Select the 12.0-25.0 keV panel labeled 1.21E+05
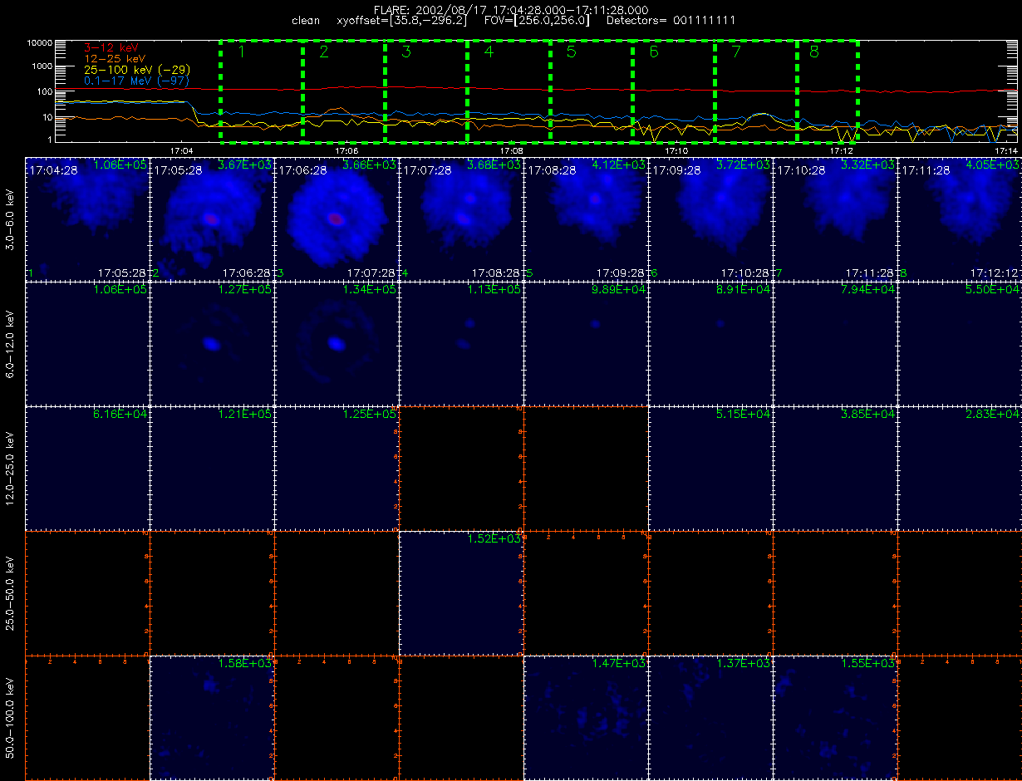 (212, 468)
